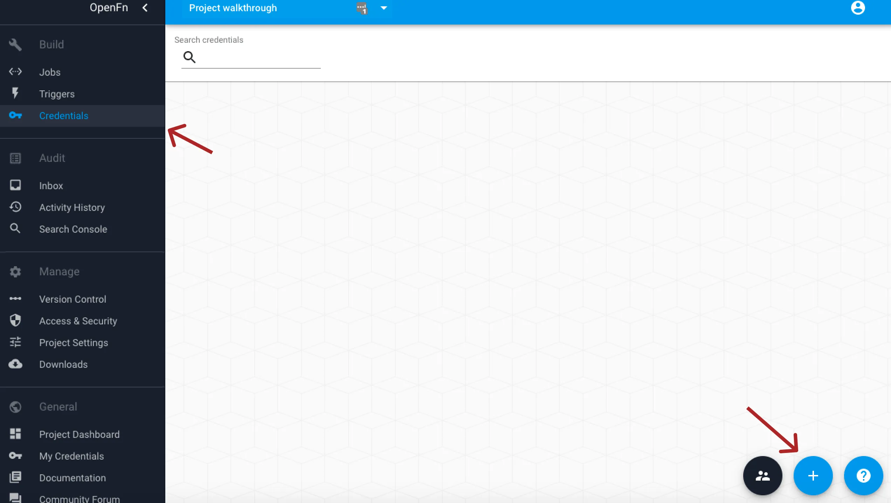Open My Credentials

(82, 456)
